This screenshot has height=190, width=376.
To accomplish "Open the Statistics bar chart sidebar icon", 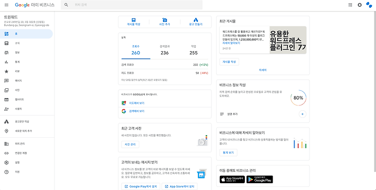I will 6,62.
